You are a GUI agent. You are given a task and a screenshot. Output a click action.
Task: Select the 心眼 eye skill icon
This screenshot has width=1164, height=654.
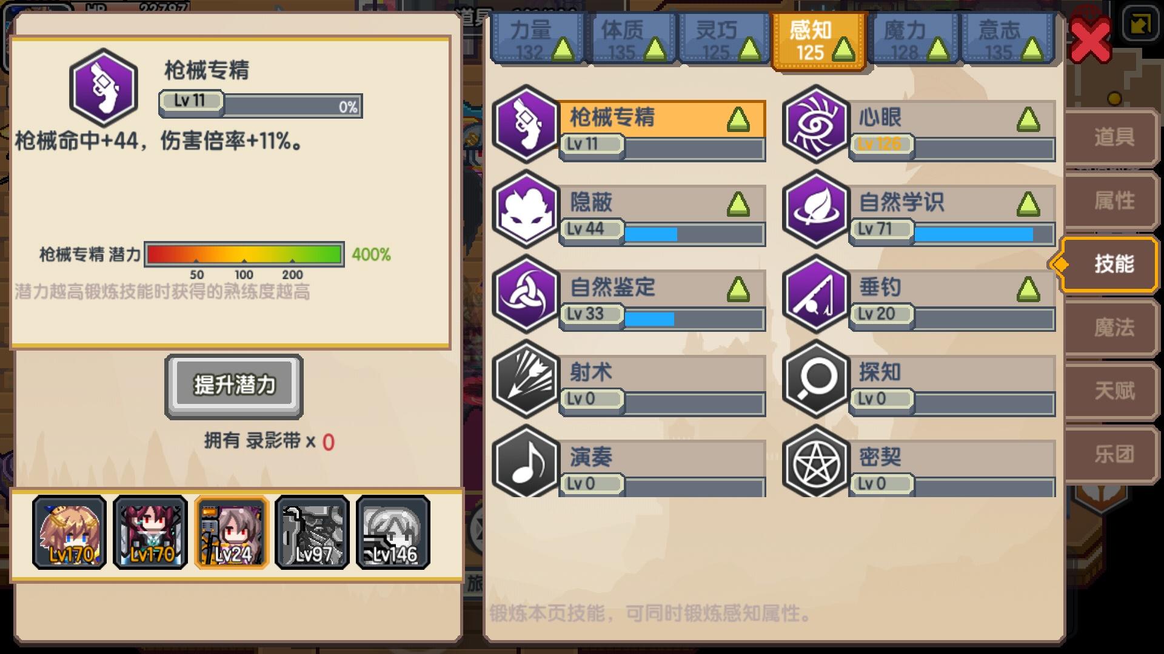[x=815, y=124]
